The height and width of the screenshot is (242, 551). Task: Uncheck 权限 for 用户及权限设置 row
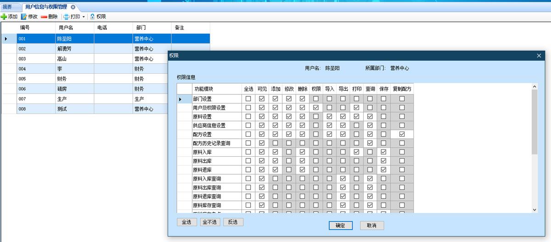315,108
